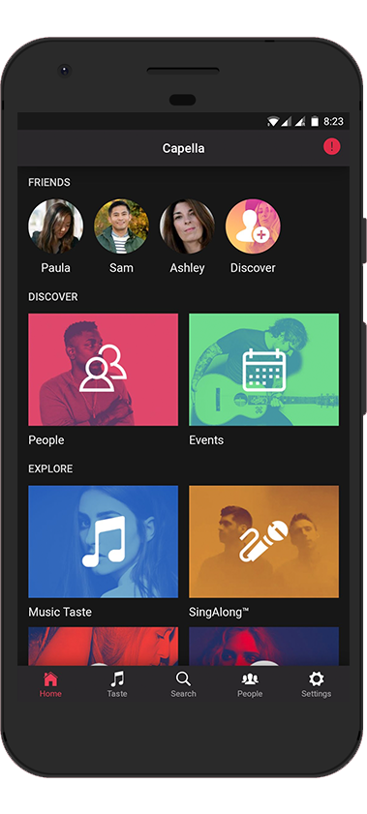Viewport: 367px width, 814px height.
Task: Open the Search tab
Action: [183, 684]
